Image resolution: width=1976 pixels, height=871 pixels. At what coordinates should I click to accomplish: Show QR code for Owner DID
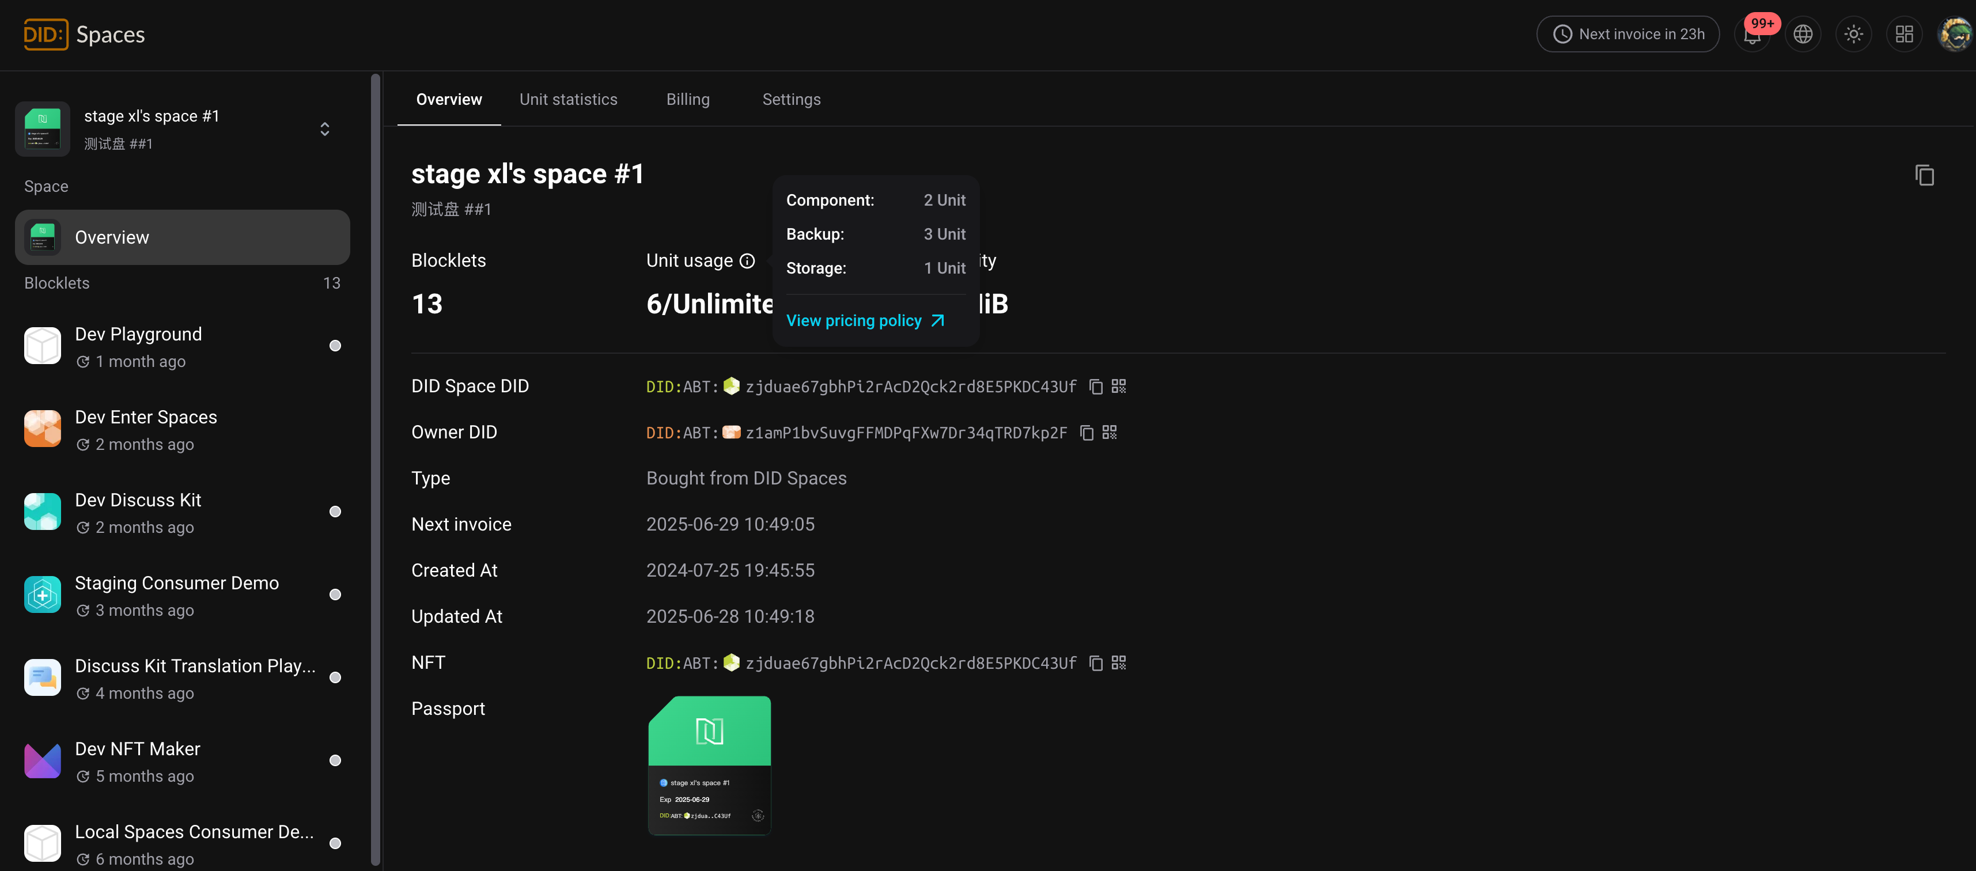point(1109,433)
